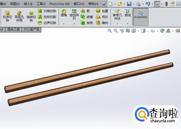Expand the 圆角 fillet dropdown arrow
This screenshot has height=129, width=181.
pyautogui.click(x=64, y=24)
